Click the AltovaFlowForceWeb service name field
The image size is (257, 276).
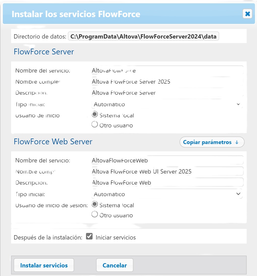(x=167, y=160)
